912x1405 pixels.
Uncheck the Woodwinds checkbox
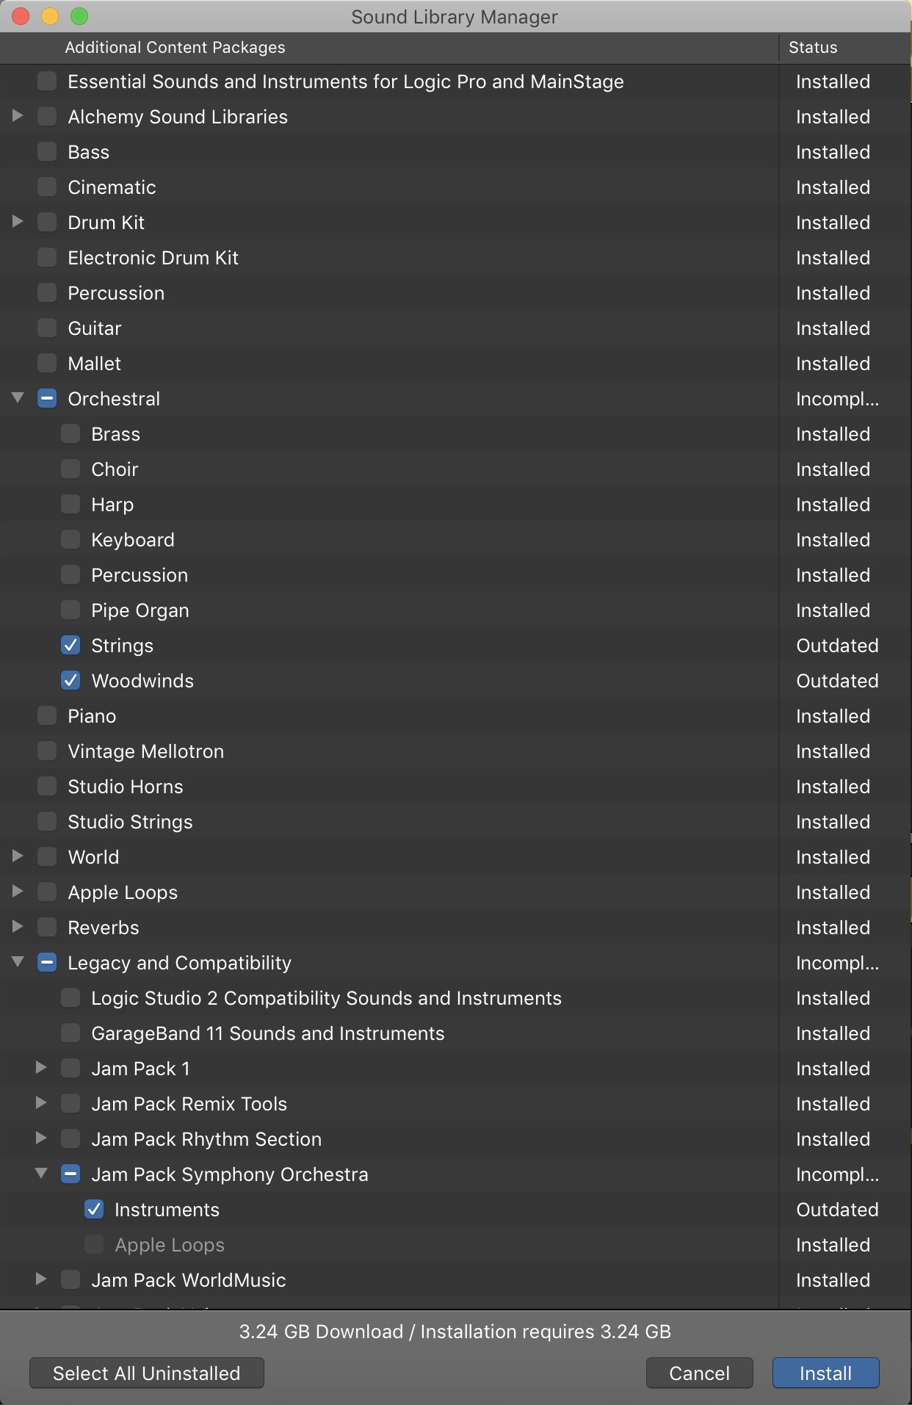(70, 680)
